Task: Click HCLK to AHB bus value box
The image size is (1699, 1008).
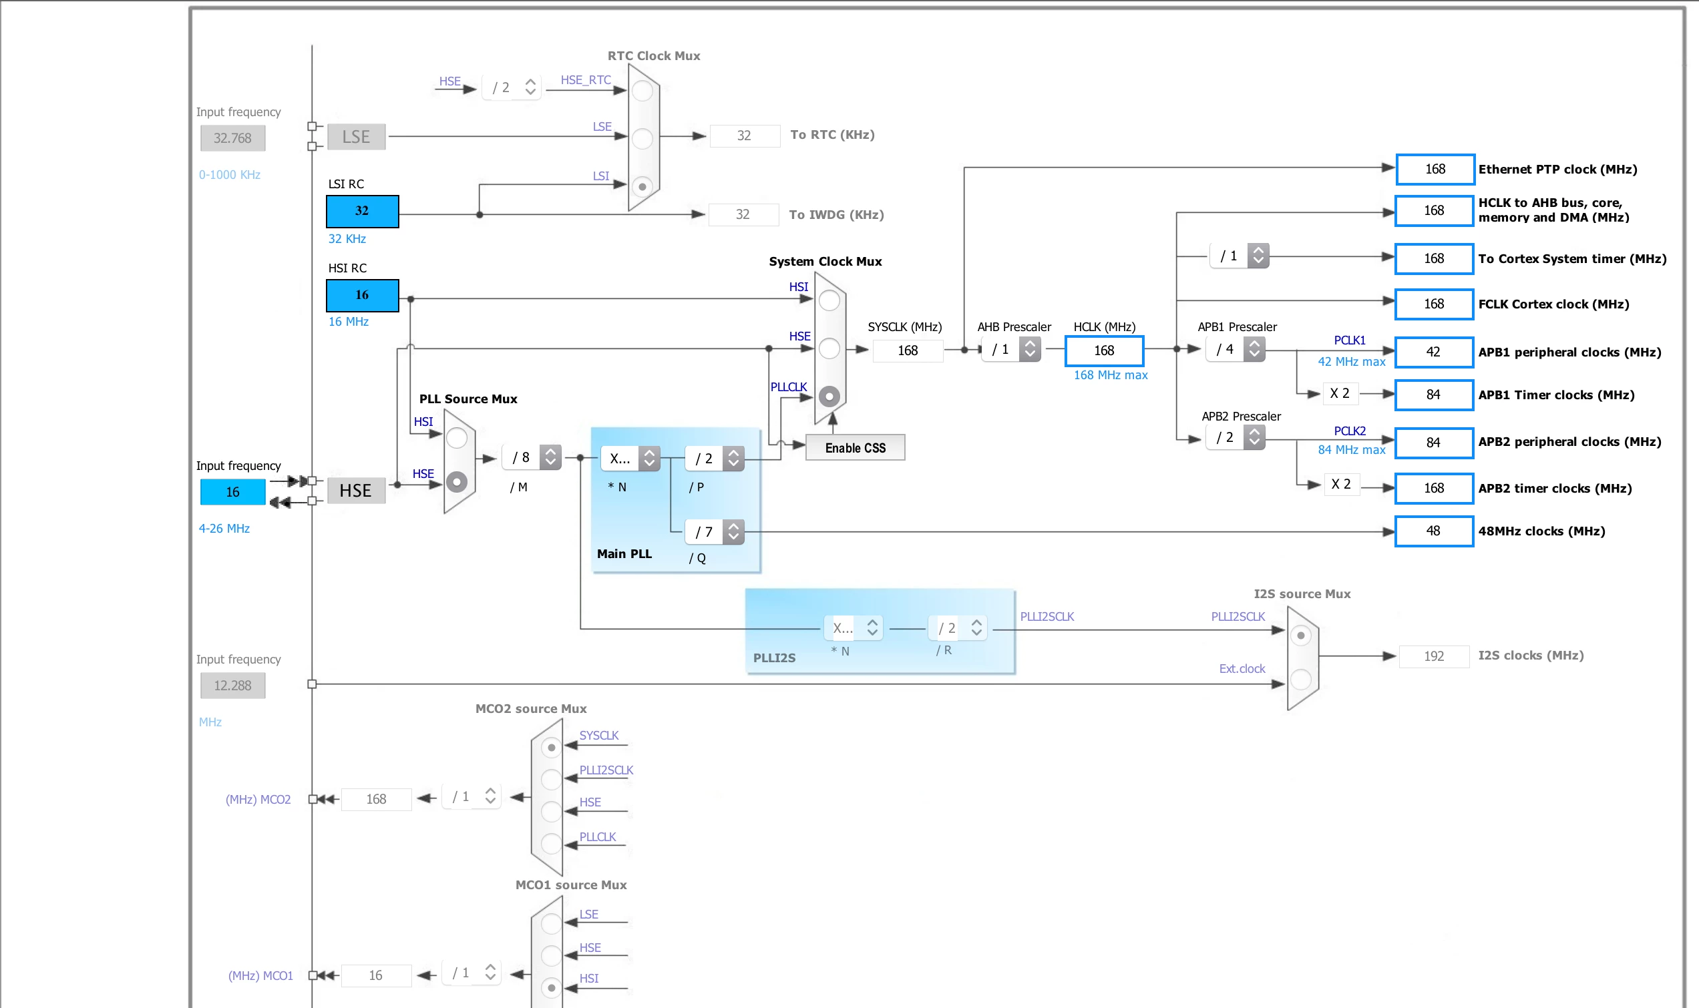Action: coord(1435,210)
